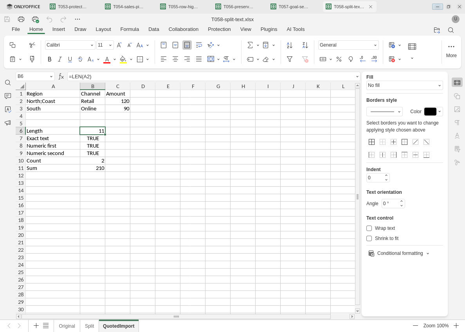Image resolution: width=465 pixels, height=332 pixels.
Task: Apply italic formatting
Action: tap(59, 60)
